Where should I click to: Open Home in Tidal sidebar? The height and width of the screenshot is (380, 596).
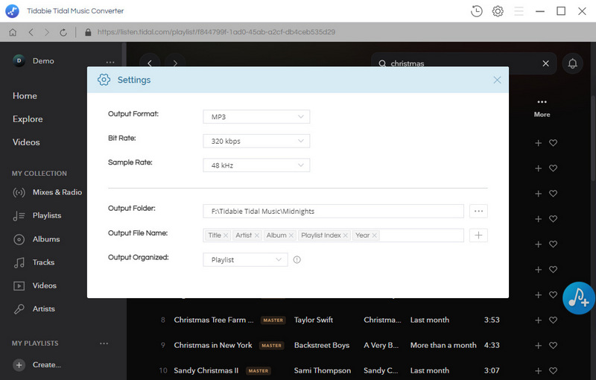pos(25,96)
